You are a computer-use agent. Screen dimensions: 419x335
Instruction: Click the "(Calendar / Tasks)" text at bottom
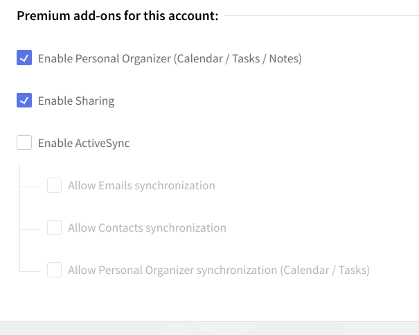(325, 270)
